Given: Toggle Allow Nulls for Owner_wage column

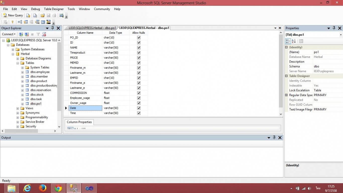Looking at the screenshot, I should point(139,103).
